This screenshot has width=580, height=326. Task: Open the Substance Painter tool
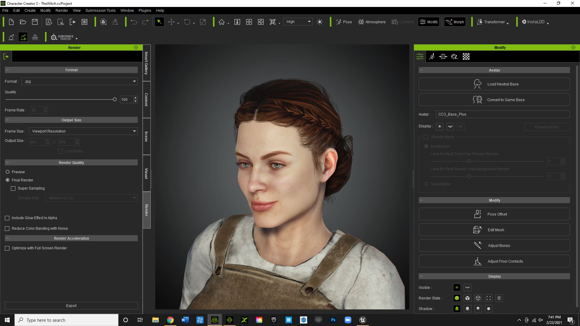click(62, 37)
